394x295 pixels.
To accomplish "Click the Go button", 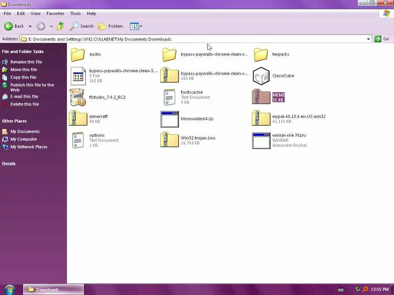I will (x=382, y=39).
